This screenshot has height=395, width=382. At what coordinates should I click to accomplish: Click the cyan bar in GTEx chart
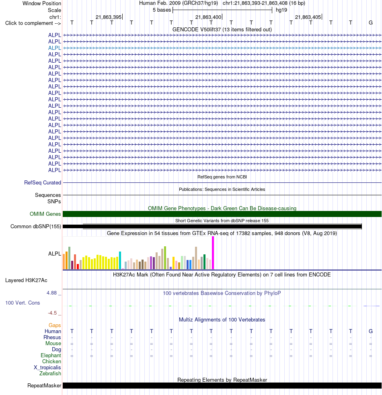click(120, 260)
